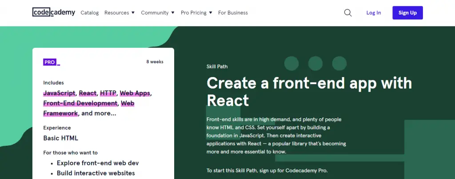Click the Log In link
Screen dimensions: 455x179
[x=373, y=13]
